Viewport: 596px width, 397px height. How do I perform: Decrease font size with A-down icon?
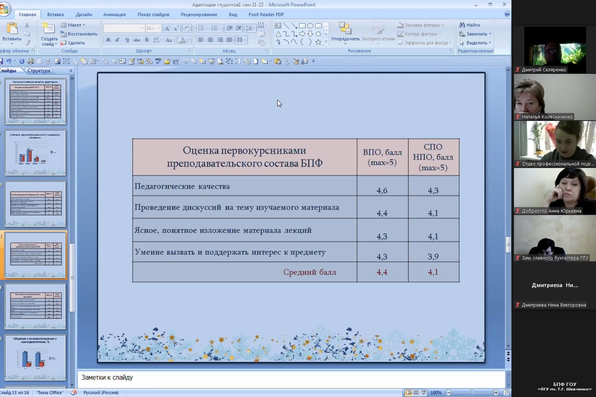(176, 28)
